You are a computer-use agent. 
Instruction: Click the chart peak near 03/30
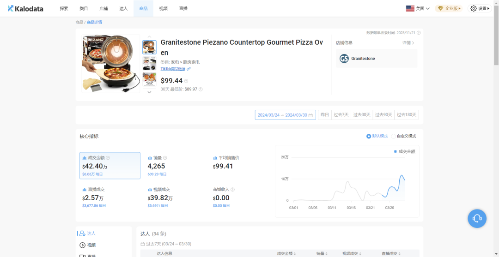402,175
